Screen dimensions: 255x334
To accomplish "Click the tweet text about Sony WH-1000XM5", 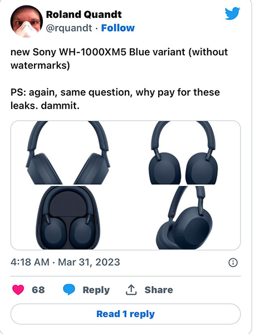I will pyautogui.click(x=119, y=58).
